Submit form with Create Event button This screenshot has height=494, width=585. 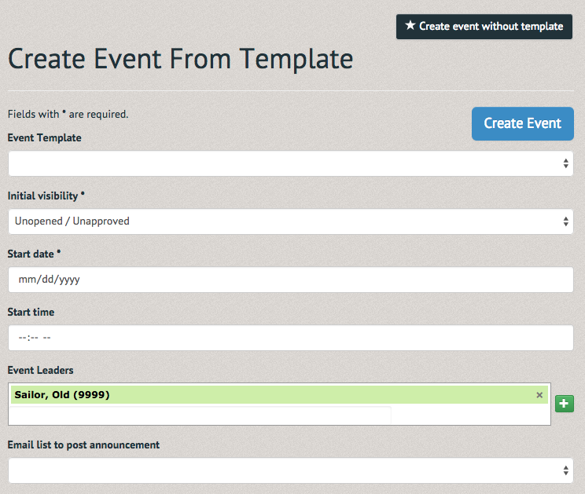(522, 123)
